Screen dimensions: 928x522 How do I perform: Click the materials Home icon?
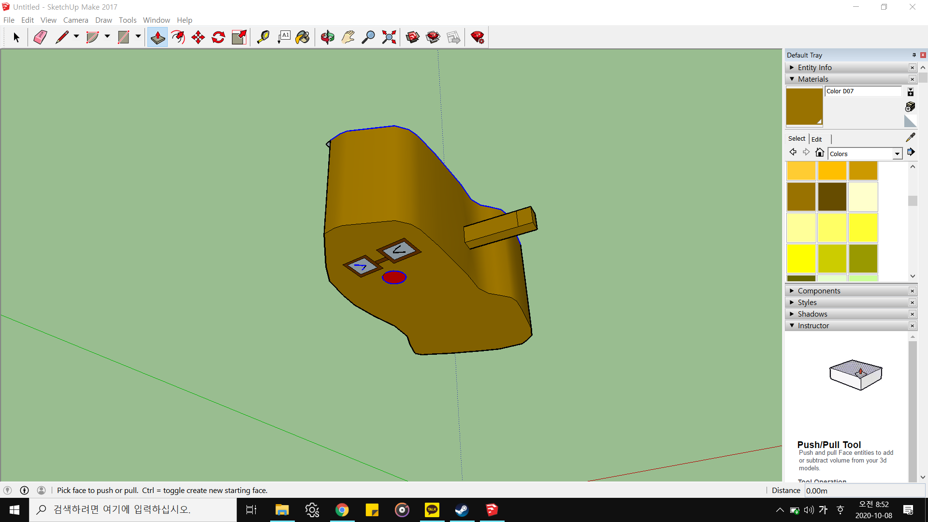click(x=820, y=152)
